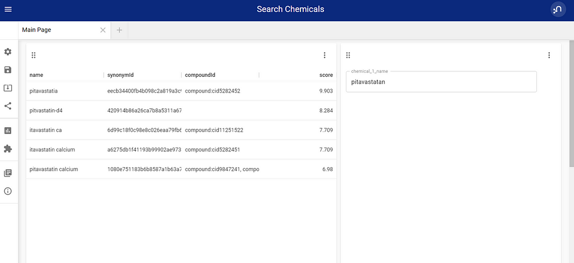Open search panel three-dot options menu

tap(549, 56)
